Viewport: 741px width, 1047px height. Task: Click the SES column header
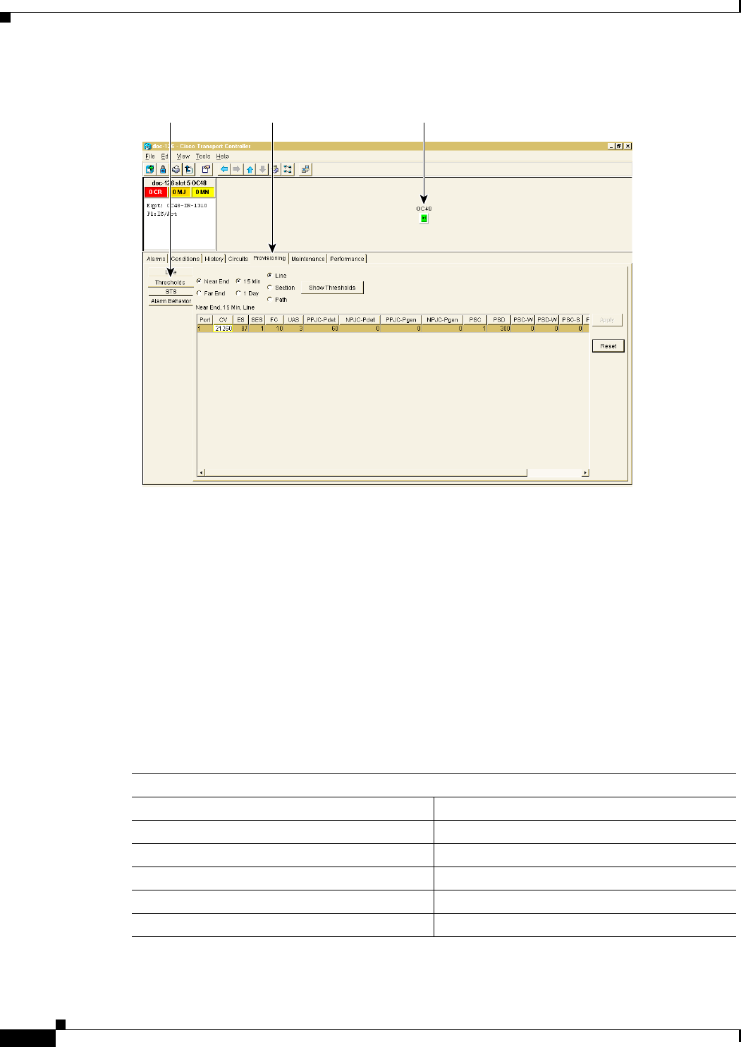(257, 320)
